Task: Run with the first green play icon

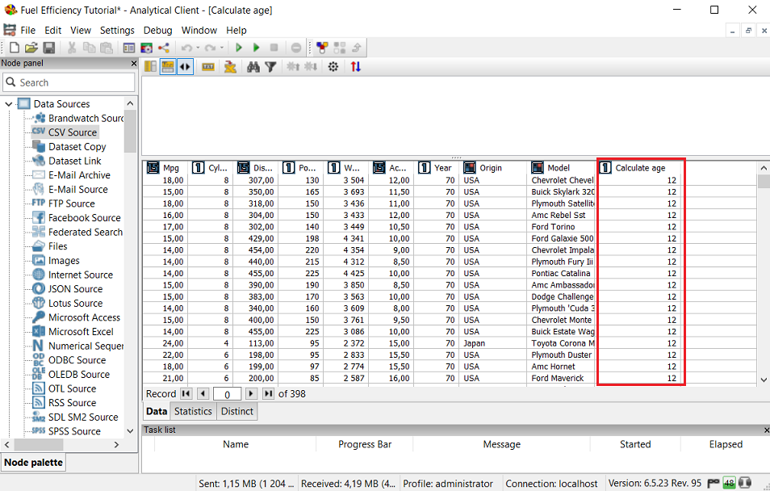Action: click(x=240, y=48)
